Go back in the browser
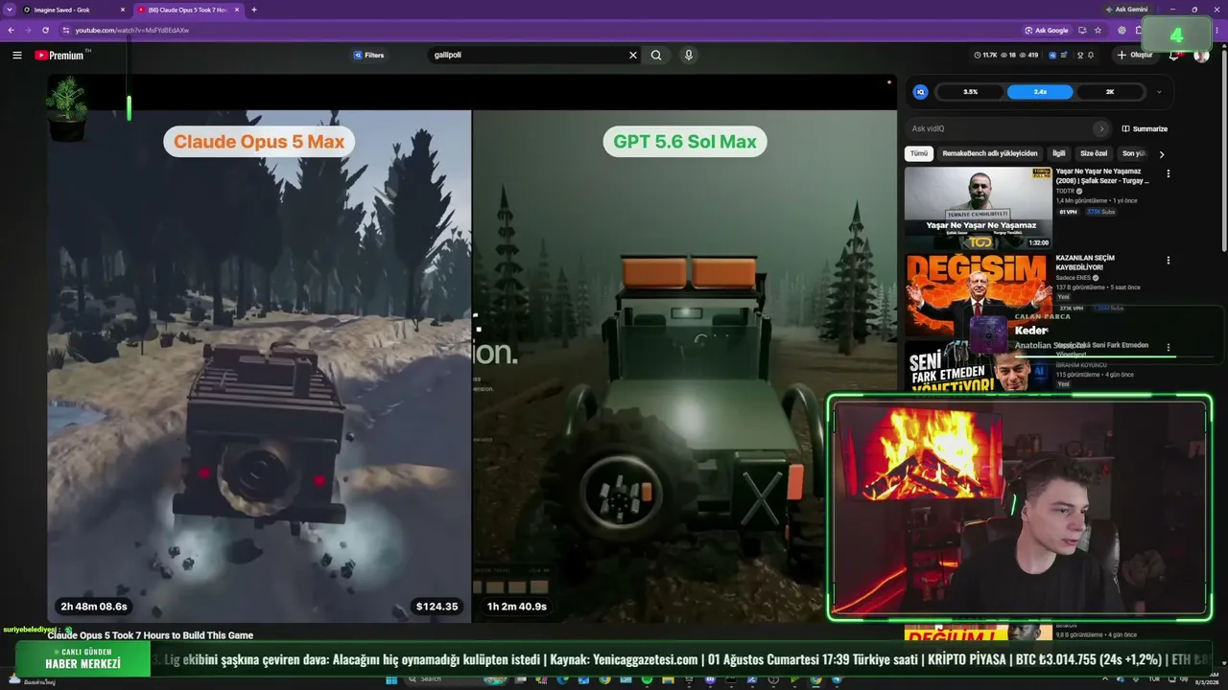1228x690 pixels. click(x=11, y=30)
